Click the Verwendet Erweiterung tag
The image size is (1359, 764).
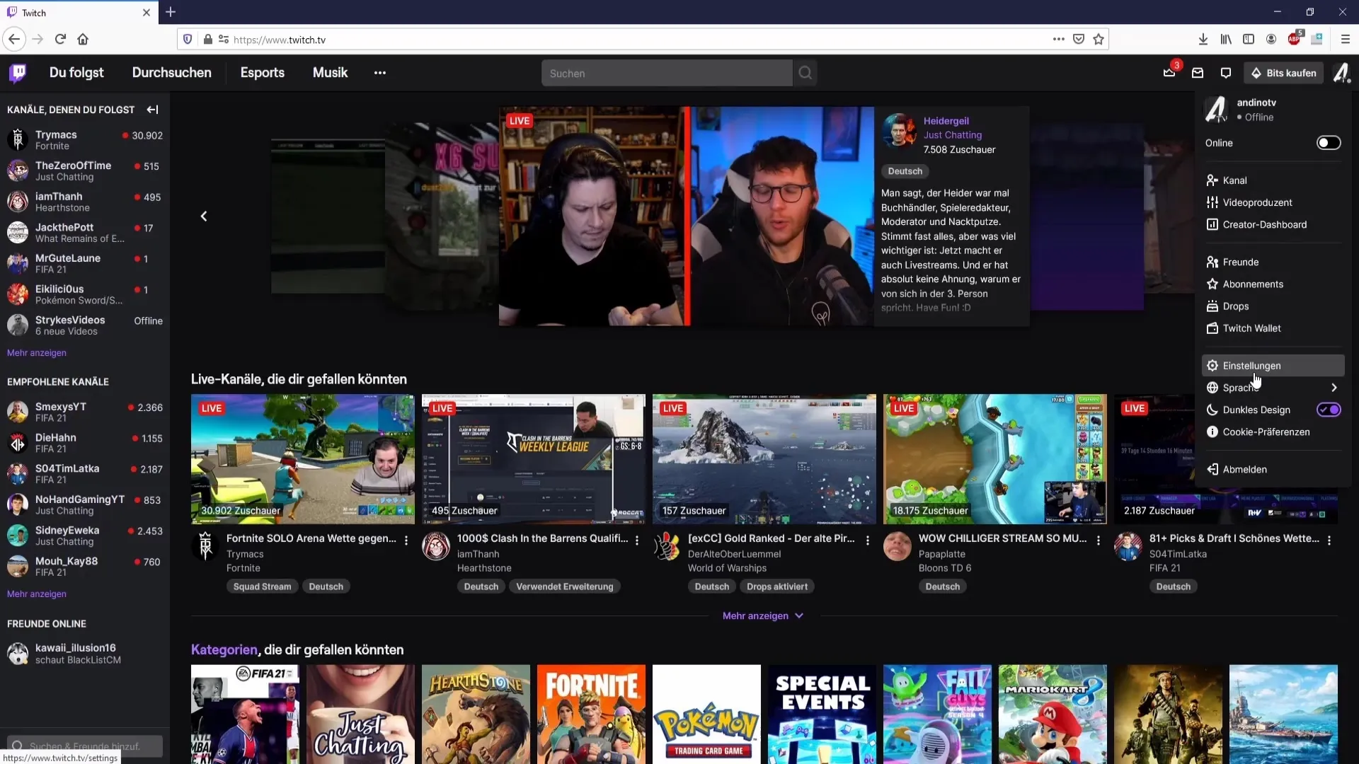(565, 586)
